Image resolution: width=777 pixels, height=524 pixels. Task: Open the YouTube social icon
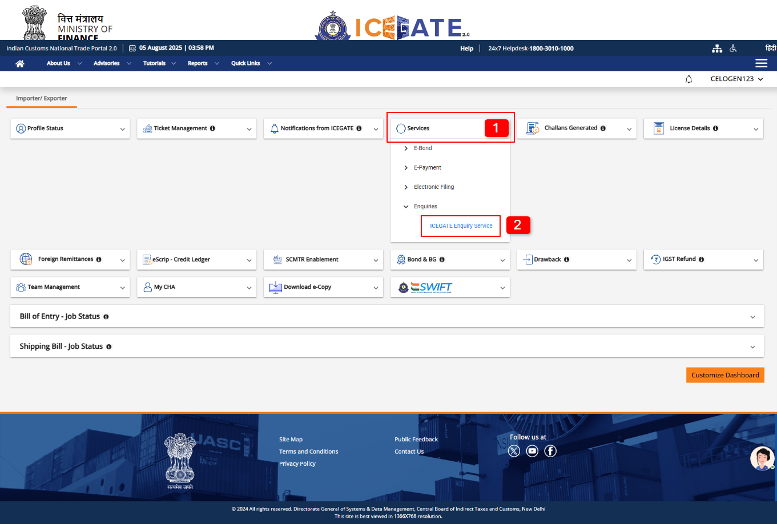[x=532, y=451]
